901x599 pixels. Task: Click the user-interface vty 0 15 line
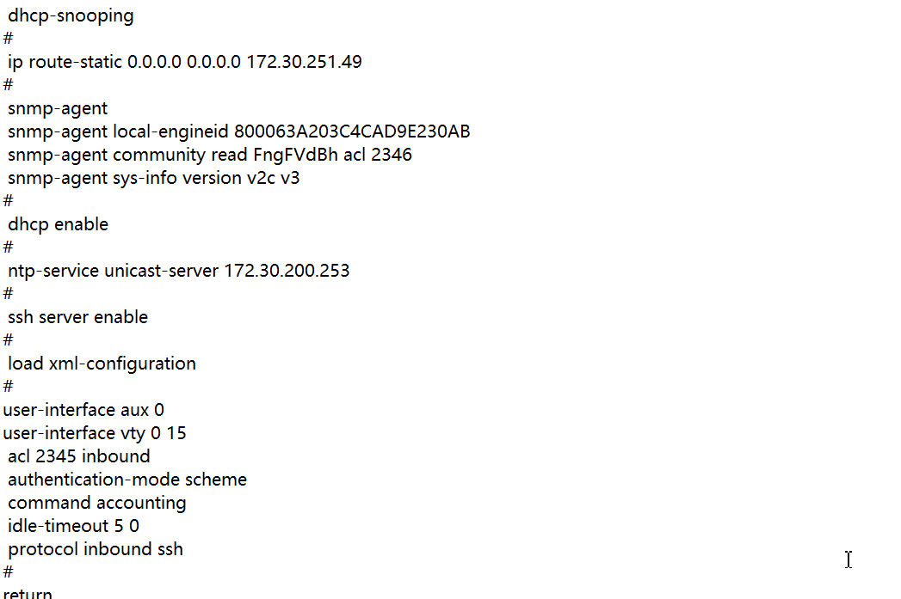point(95,433)
